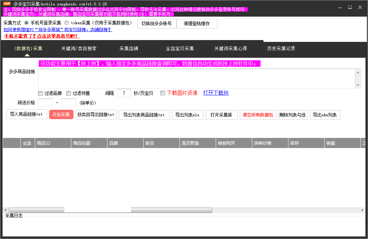The width and height of the screenshot is (368, 239).
Task: Click maximum 筛选价格 input box
Action: tap(68, 103)
